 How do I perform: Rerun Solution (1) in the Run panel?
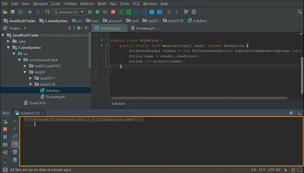coord(5,122)
